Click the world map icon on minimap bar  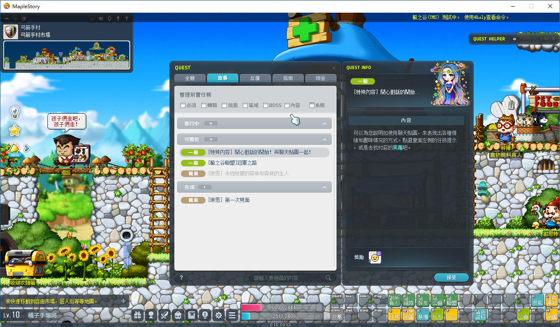101,18
